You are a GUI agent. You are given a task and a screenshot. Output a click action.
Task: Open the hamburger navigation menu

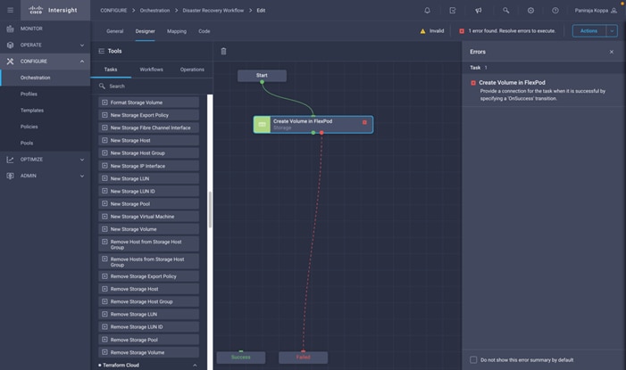tap(11, 10)
